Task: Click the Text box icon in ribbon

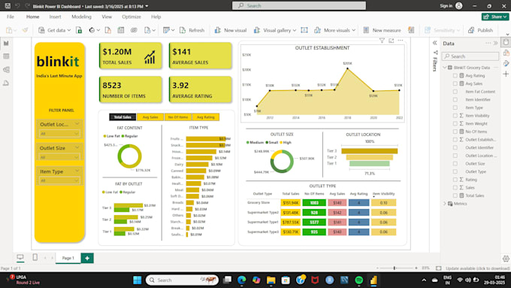Action: [x=304, y=30]
